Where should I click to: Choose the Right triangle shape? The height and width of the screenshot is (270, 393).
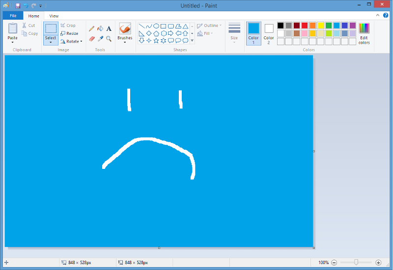click(x=141, y=33)
